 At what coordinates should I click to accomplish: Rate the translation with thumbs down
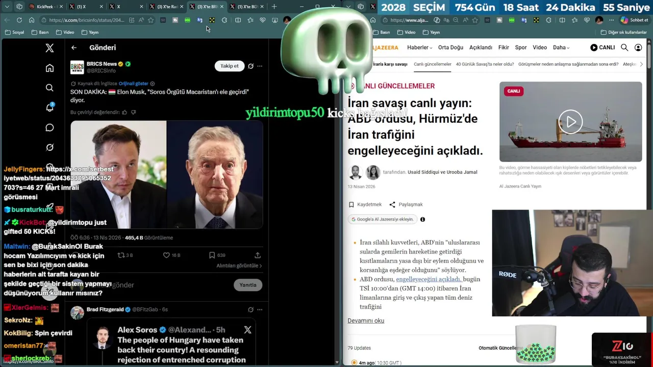pyautogui.click(x=134, y=112)
